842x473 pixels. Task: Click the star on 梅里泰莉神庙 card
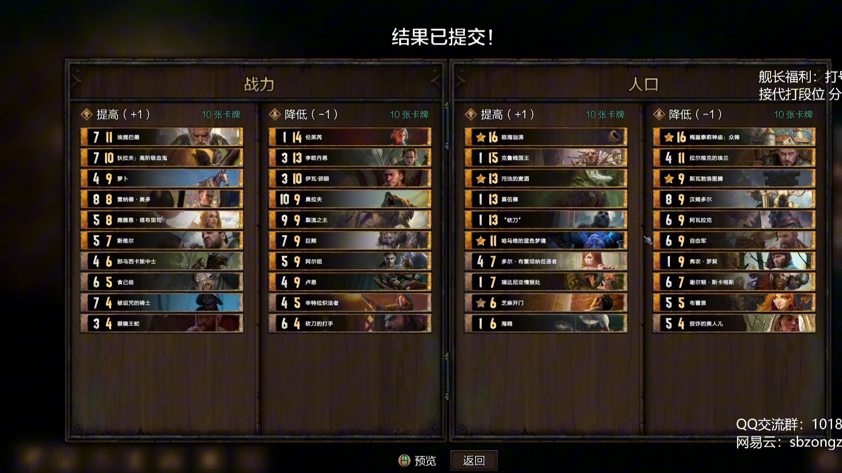pyautogui.click(x=669, y=137)
